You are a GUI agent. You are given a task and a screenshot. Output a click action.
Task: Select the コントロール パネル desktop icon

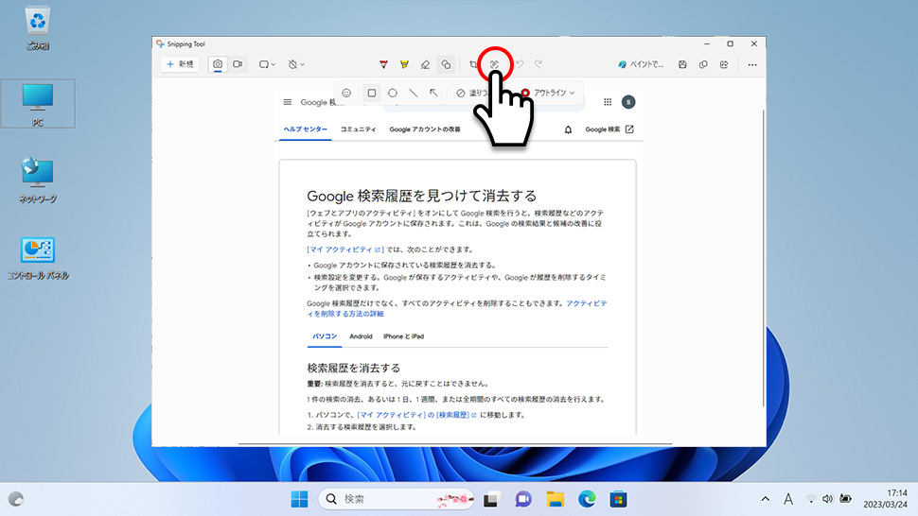38,257
